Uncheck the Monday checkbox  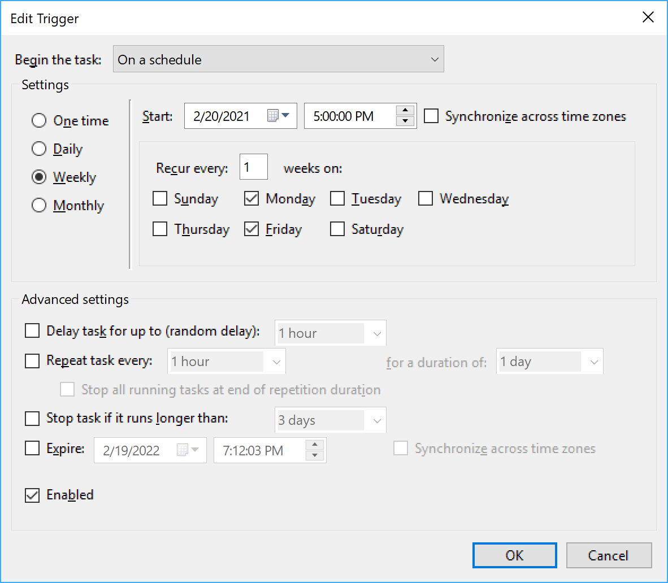pos(251,199)
